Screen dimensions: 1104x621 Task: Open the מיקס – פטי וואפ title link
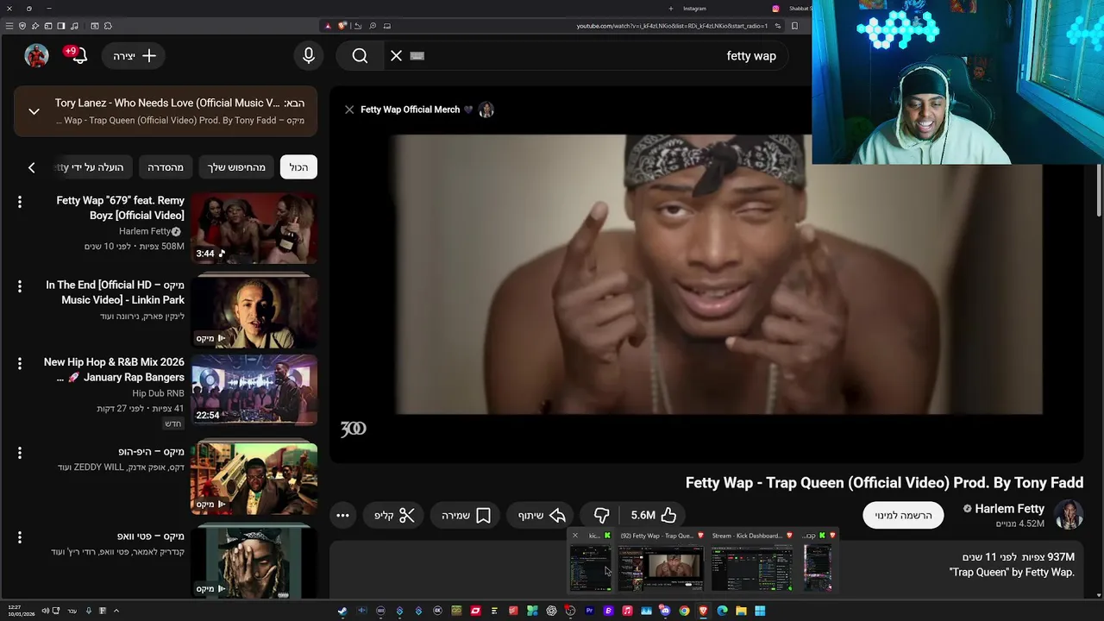click(x=150, y=536)
